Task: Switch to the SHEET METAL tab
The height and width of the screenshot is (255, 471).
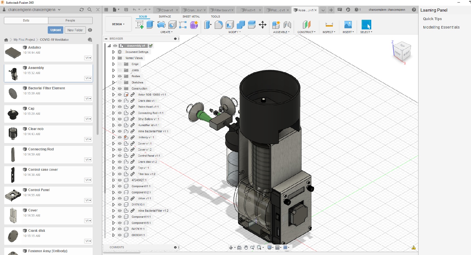Action: (191, 17)
